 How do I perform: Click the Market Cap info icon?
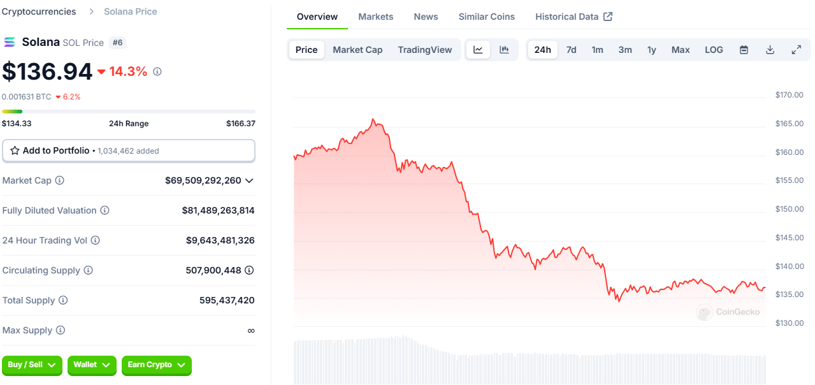click(x=59, y=180)
